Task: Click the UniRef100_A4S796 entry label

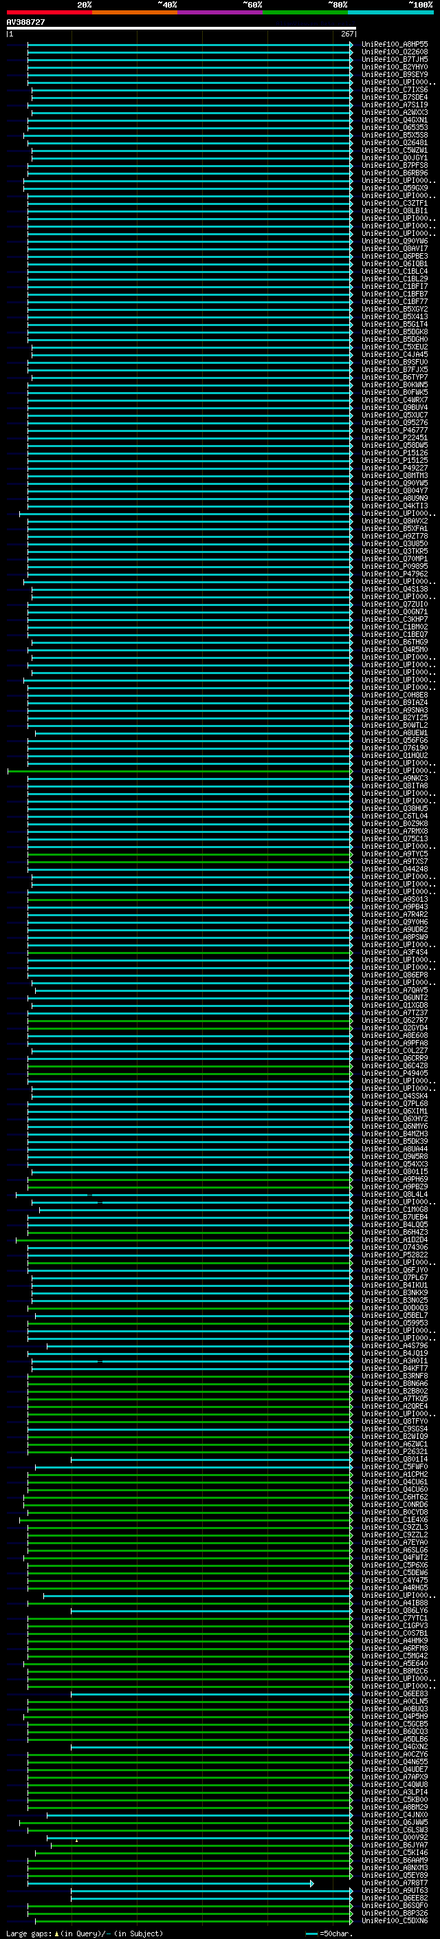Action: (x=394, y=1345)
